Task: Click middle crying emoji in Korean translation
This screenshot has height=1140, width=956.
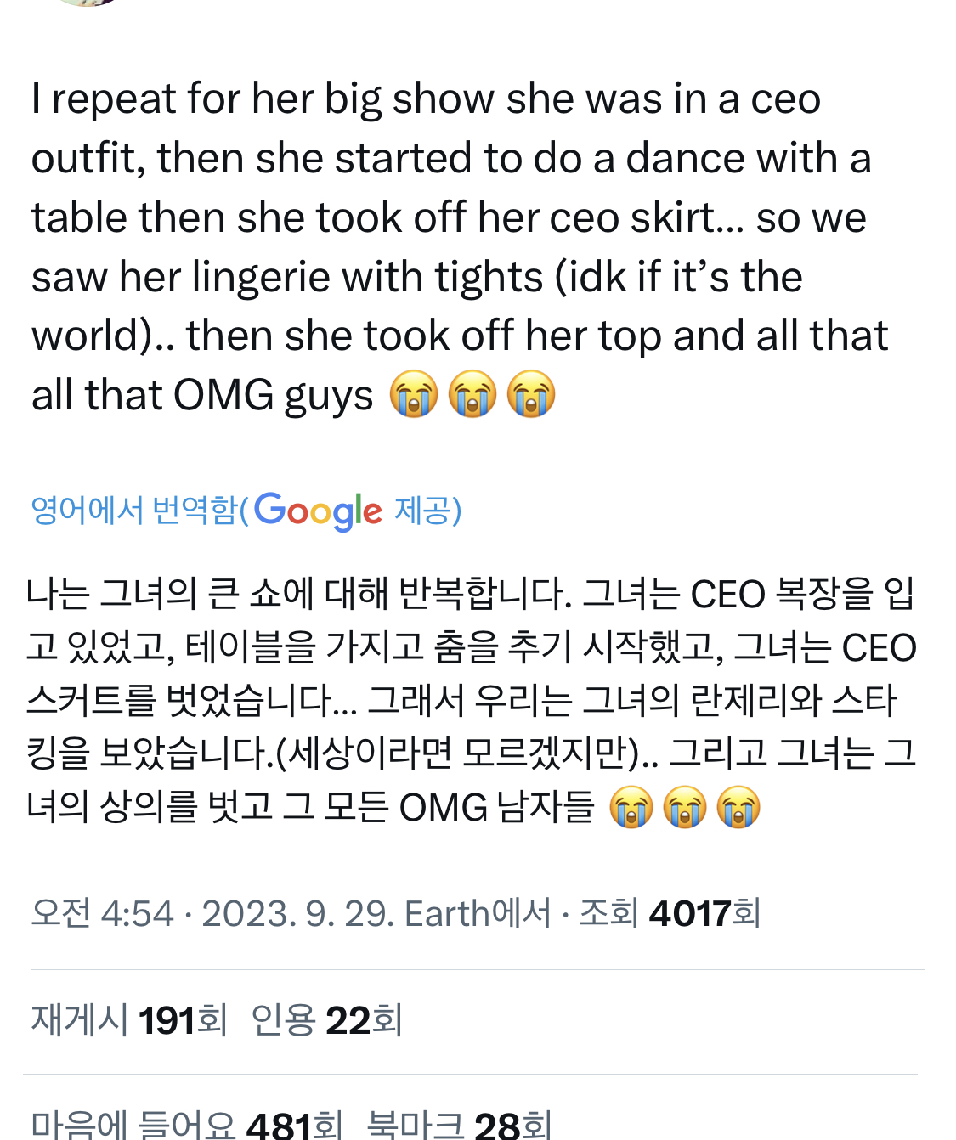Action: click(685, 807)
